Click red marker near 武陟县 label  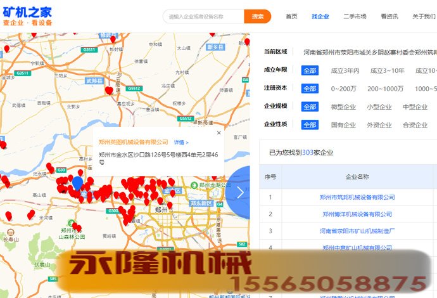(109, 91)
